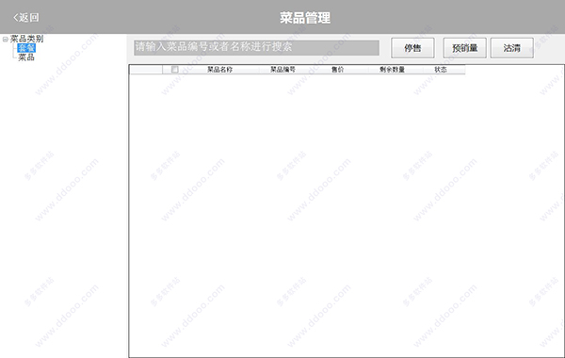
Task: Click the 剩余数量 column header
Action: (x=392, y=70)
